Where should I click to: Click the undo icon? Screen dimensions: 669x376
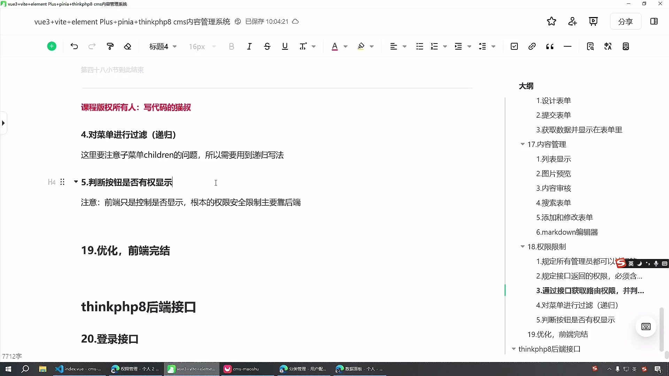(x=74, y=46)
